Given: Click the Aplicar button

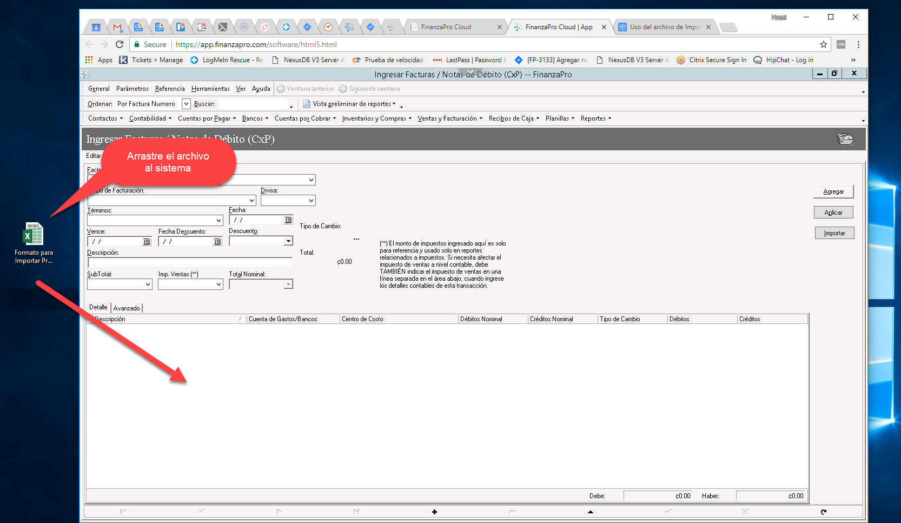Looking at the screenshot, I should click(833, 213).
